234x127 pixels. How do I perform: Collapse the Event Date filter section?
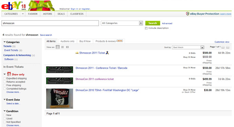[x=4, y=100]
